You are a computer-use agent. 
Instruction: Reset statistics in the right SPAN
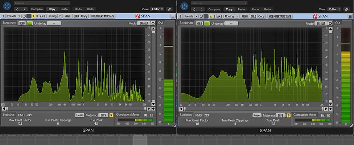257,115
